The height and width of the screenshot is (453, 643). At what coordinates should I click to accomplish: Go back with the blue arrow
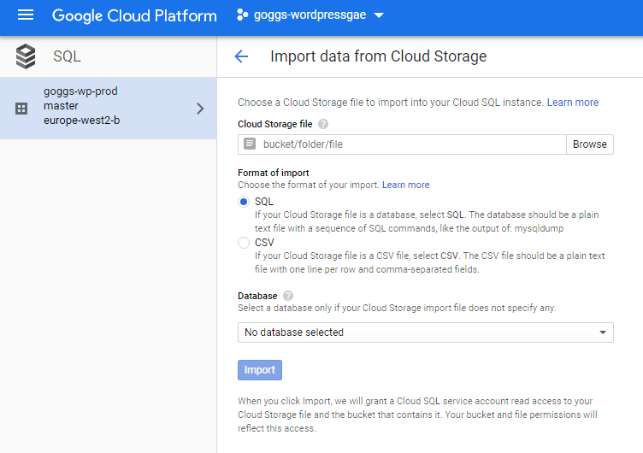(x=241, y=56)
